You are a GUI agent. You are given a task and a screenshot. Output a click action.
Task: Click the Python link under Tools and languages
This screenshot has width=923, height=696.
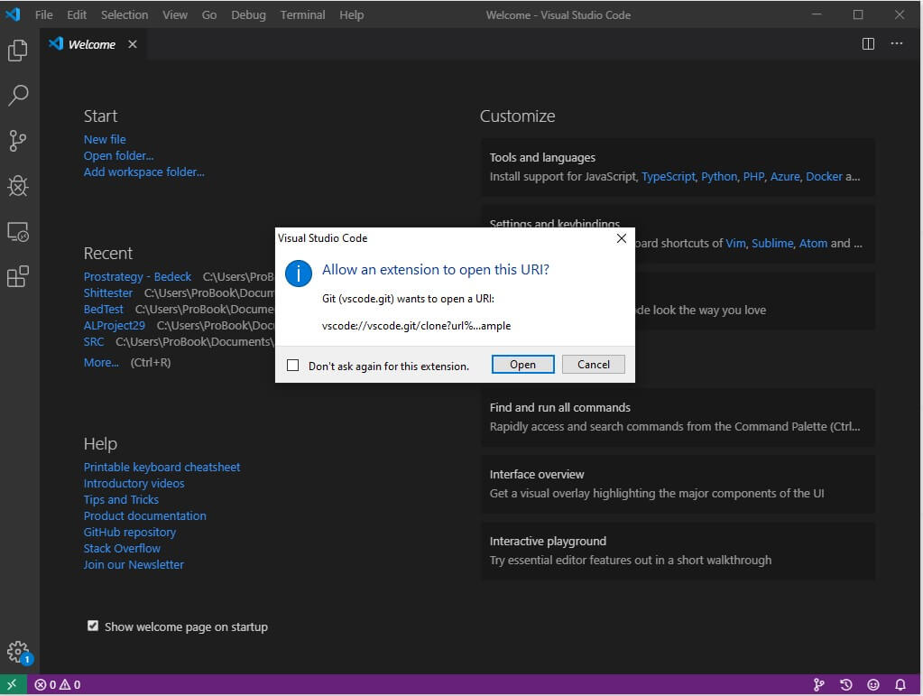(x=719, y=177)
